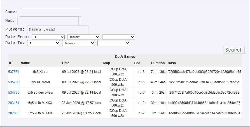
Task: Click date '09 Jul 2026 @ 22:22 local'
Action: (81, 82)
